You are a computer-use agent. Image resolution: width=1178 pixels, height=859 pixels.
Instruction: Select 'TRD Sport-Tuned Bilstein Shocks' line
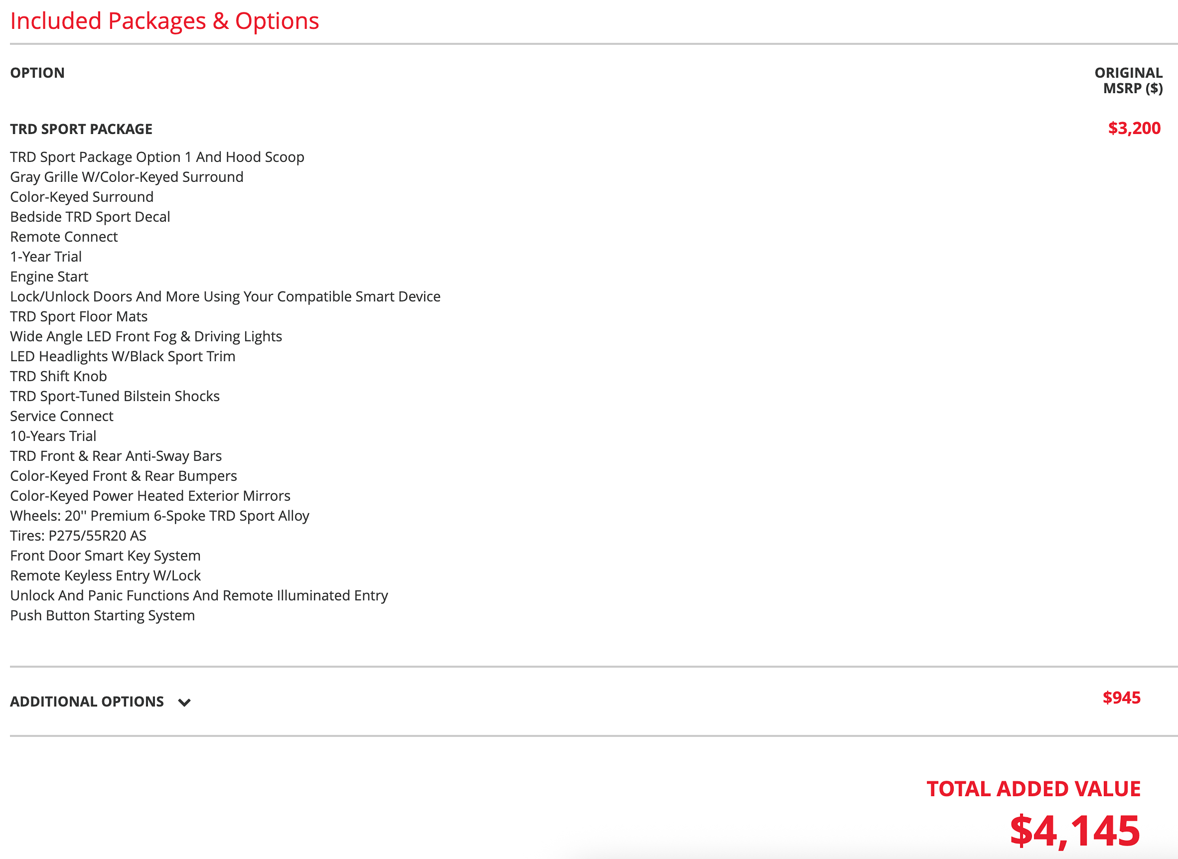pos(115,396)
